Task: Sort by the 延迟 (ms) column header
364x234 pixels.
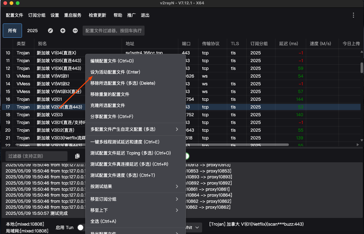Action: pyautogui.click(x=288, y=44)
